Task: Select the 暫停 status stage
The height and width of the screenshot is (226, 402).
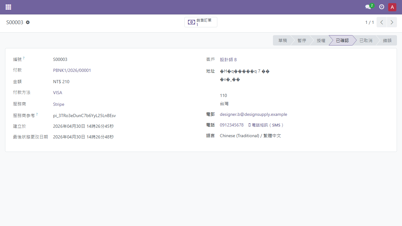Action: pos(301,40)
